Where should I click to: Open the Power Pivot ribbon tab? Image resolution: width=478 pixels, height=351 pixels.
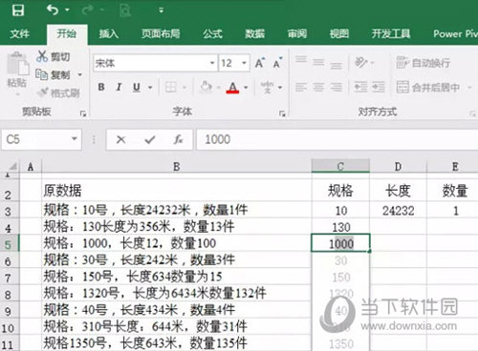[455, 33]
